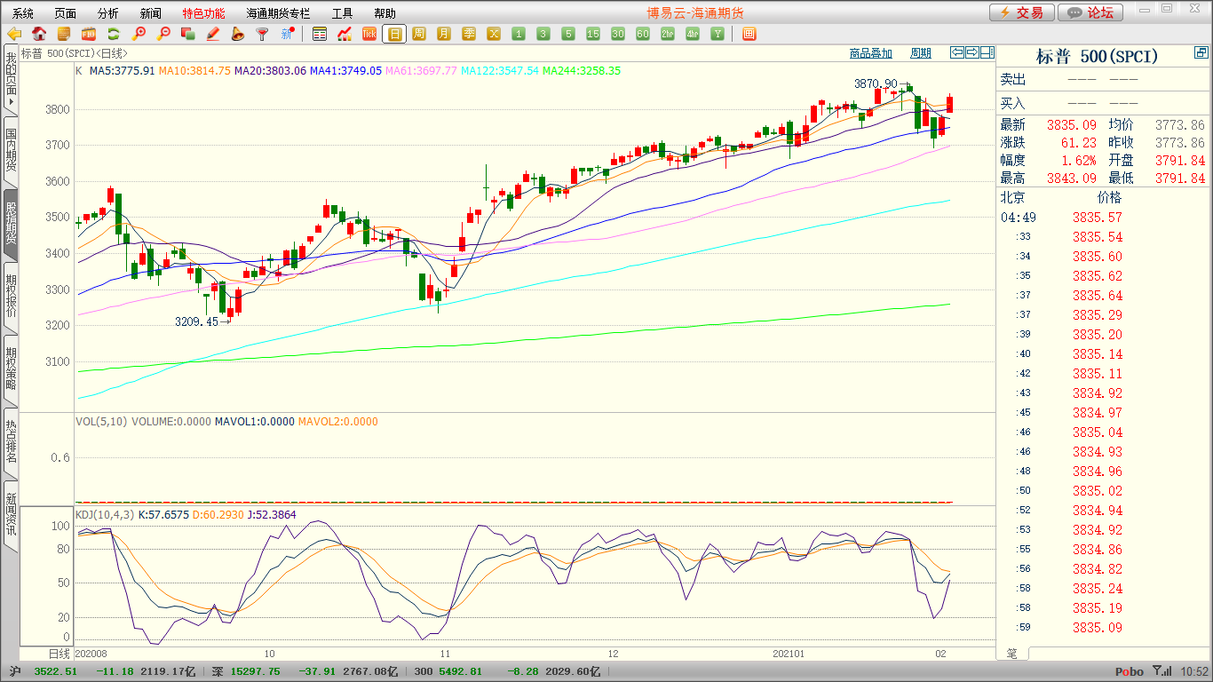Viewport: 1213px width, 682px height.
Task: Restore the quote panel window icon
Action: 1201,54
